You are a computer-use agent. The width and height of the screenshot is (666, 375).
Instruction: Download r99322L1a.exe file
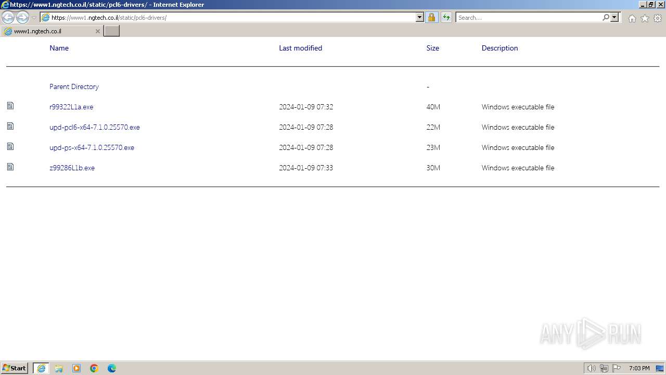pos(71,107)
